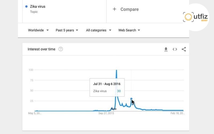
Task: Share the Interest over time chart
Action: click(184, 49)
